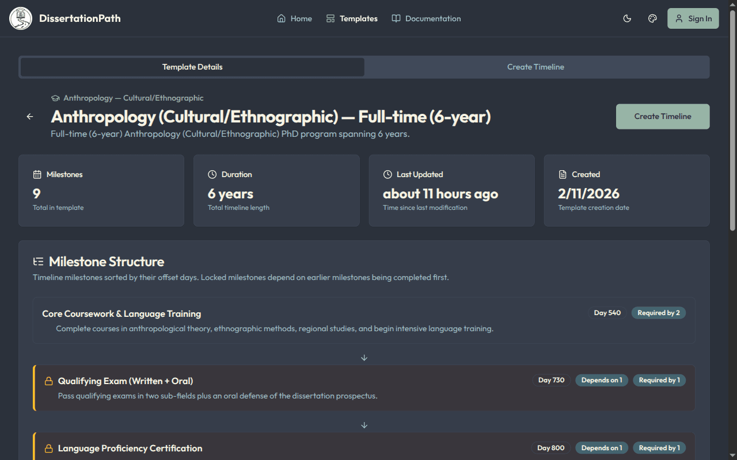Click the lock icon on Qualifying Exam milestone
The image size is (737, 460).
coord(47,381)
